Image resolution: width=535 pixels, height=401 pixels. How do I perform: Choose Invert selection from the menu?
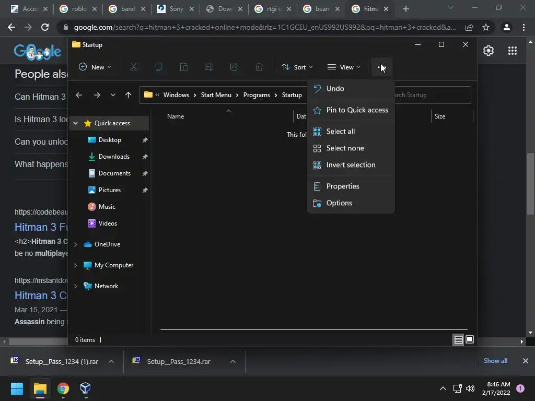click(351, 165)
